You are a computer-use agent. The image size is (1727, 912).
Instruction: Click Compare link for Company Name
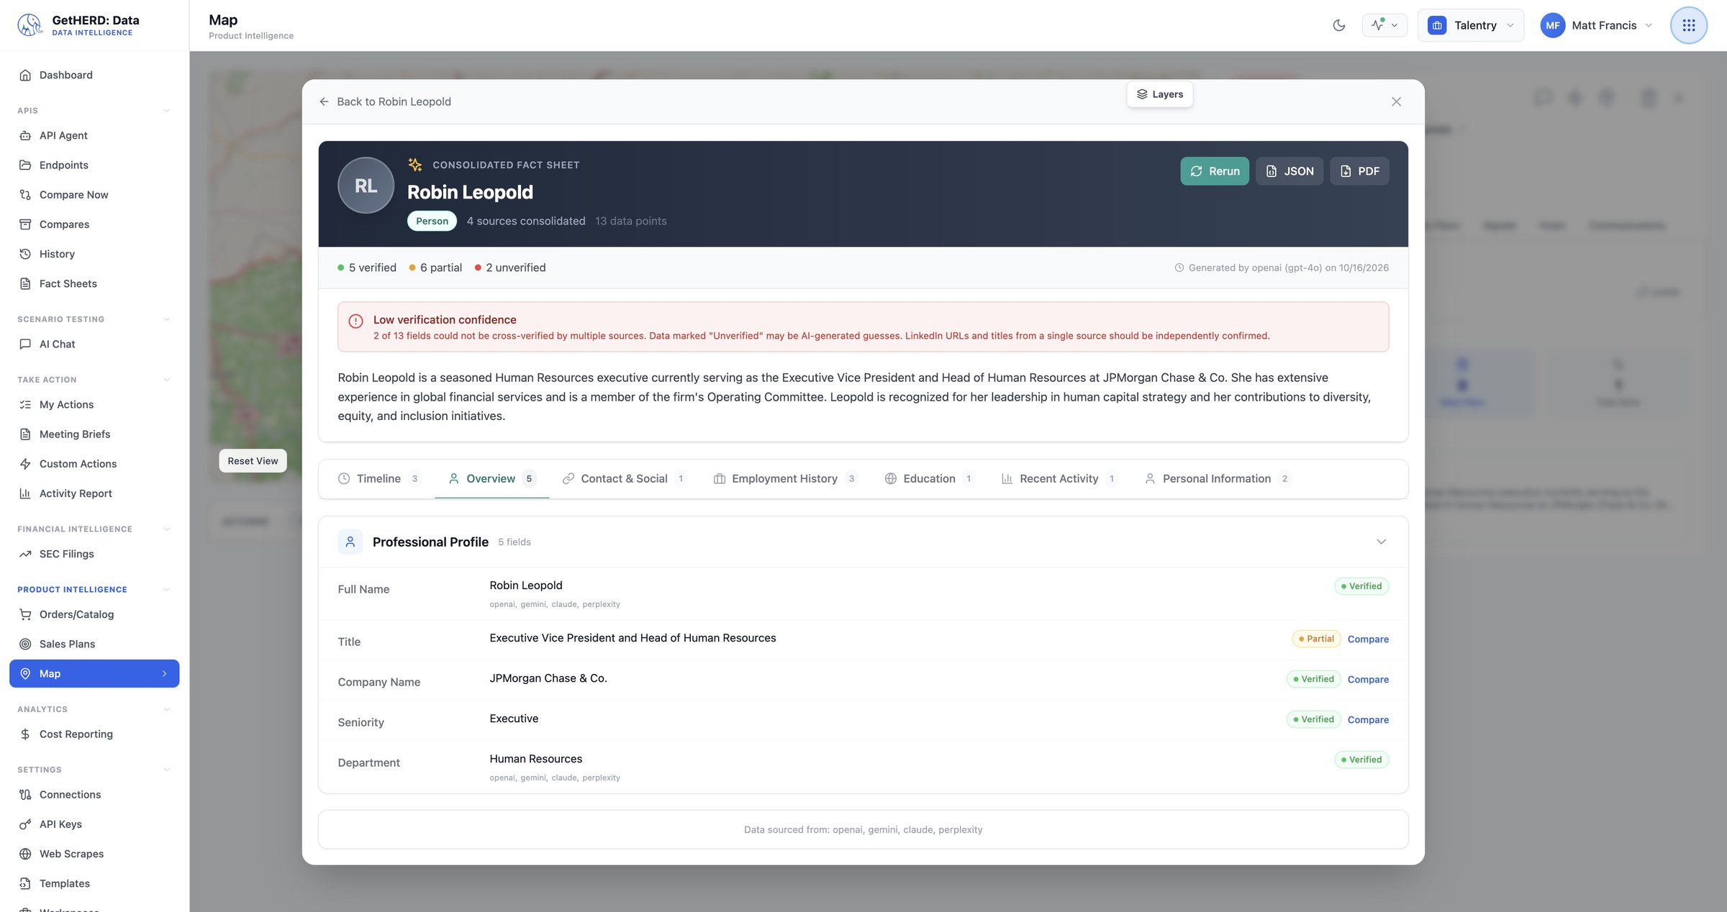1368,679
